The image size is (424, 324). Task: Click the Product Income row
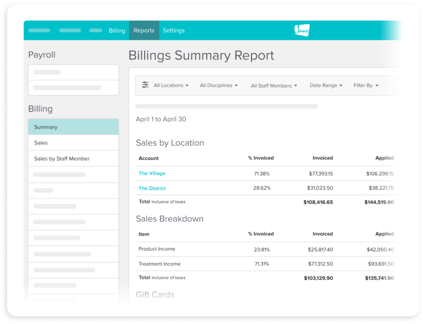pyautogui.click(x=157, y=249)
